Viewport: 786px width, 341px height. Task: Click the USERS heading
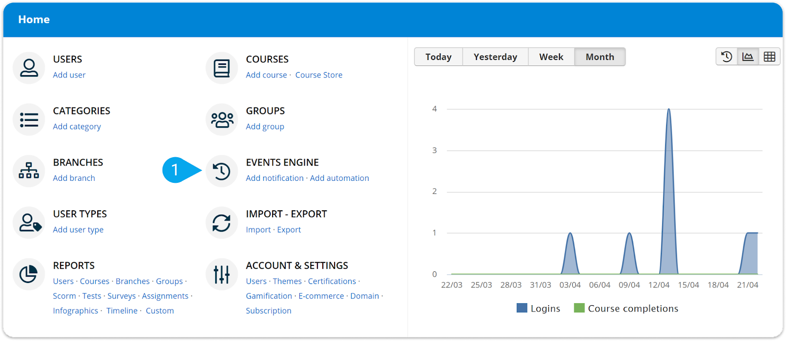pyautogui.click(x=68, y=59)
